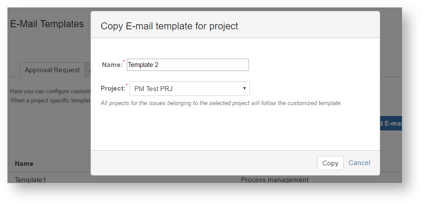Click the Name field containing "Template 2"
This screenshot has height=204, width=423.
(x=188, y=65)
